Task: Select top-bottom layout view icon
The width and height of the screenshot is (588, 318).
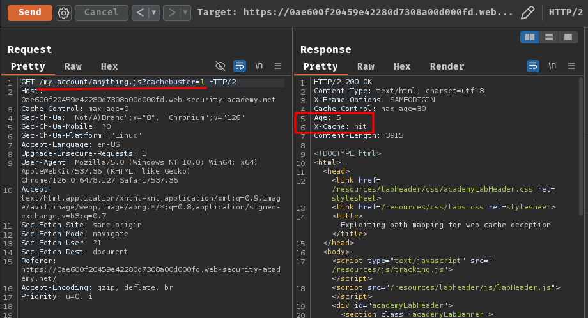Action: [x=549, y=37]
